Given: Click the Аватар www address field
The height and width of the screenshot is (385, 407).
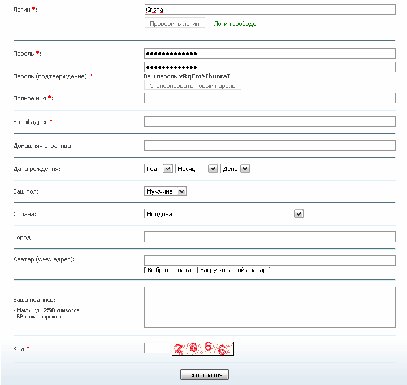Looking at the screenshot, I should 270,260.
